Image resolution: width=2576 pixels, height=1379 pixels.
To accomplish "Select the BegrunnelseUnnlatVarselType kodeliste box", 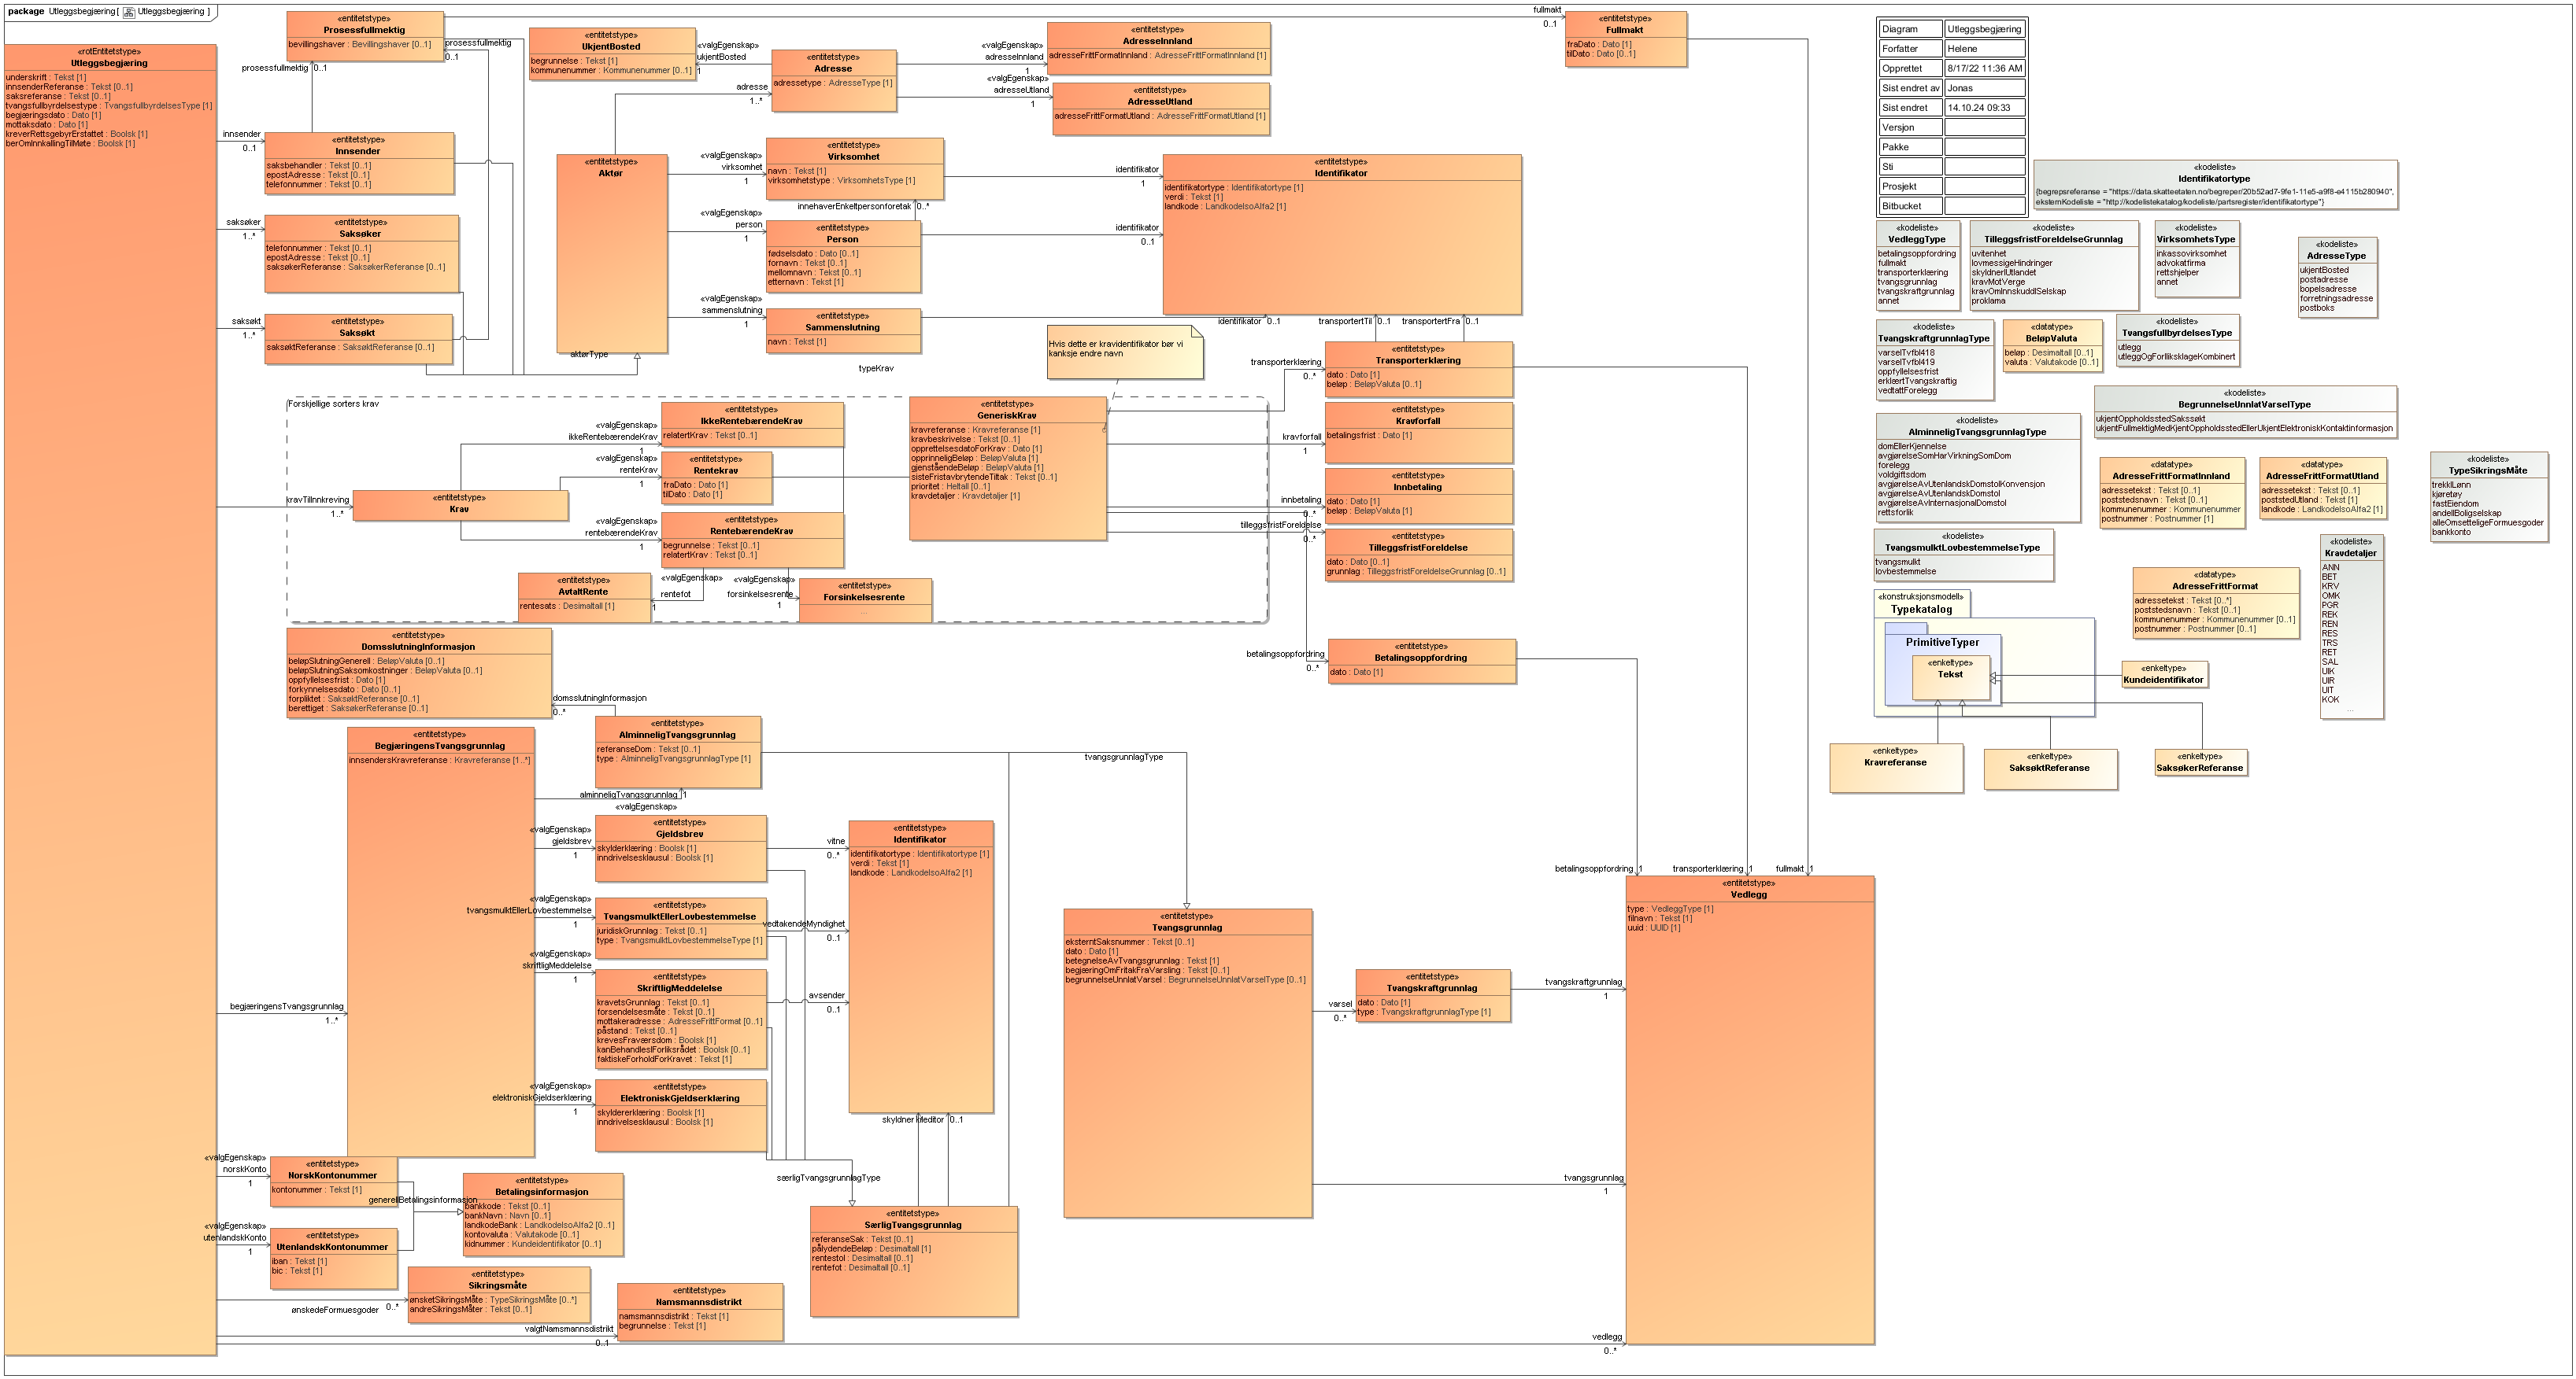I will tap(2245, 411).
